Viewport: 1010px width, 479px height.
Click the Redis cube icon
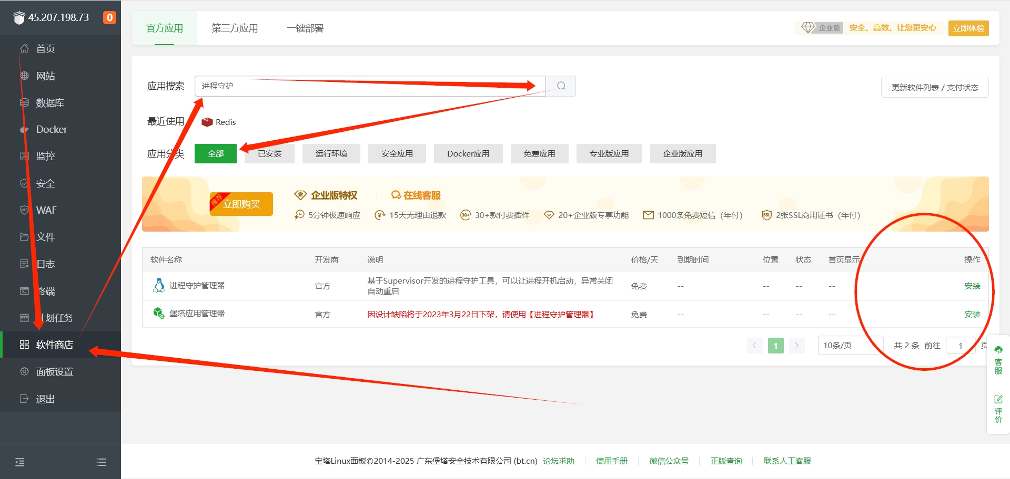[x=207, y=122]
